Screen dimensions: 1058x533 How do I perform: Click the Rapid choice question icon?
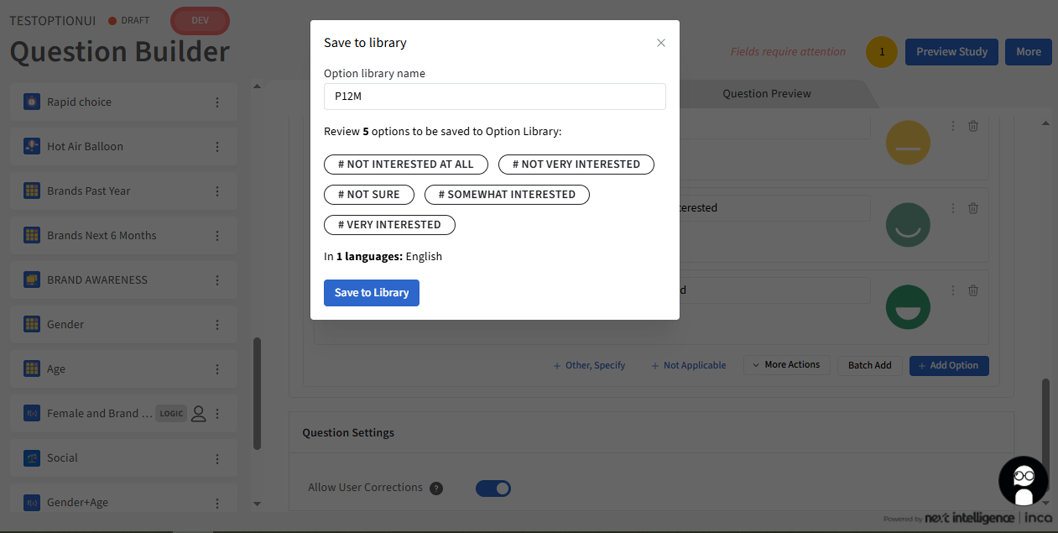pos(32,102)
